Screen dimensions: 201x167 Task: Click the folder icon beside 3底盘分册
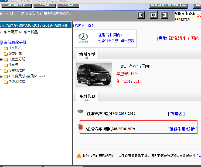[6, 59]
